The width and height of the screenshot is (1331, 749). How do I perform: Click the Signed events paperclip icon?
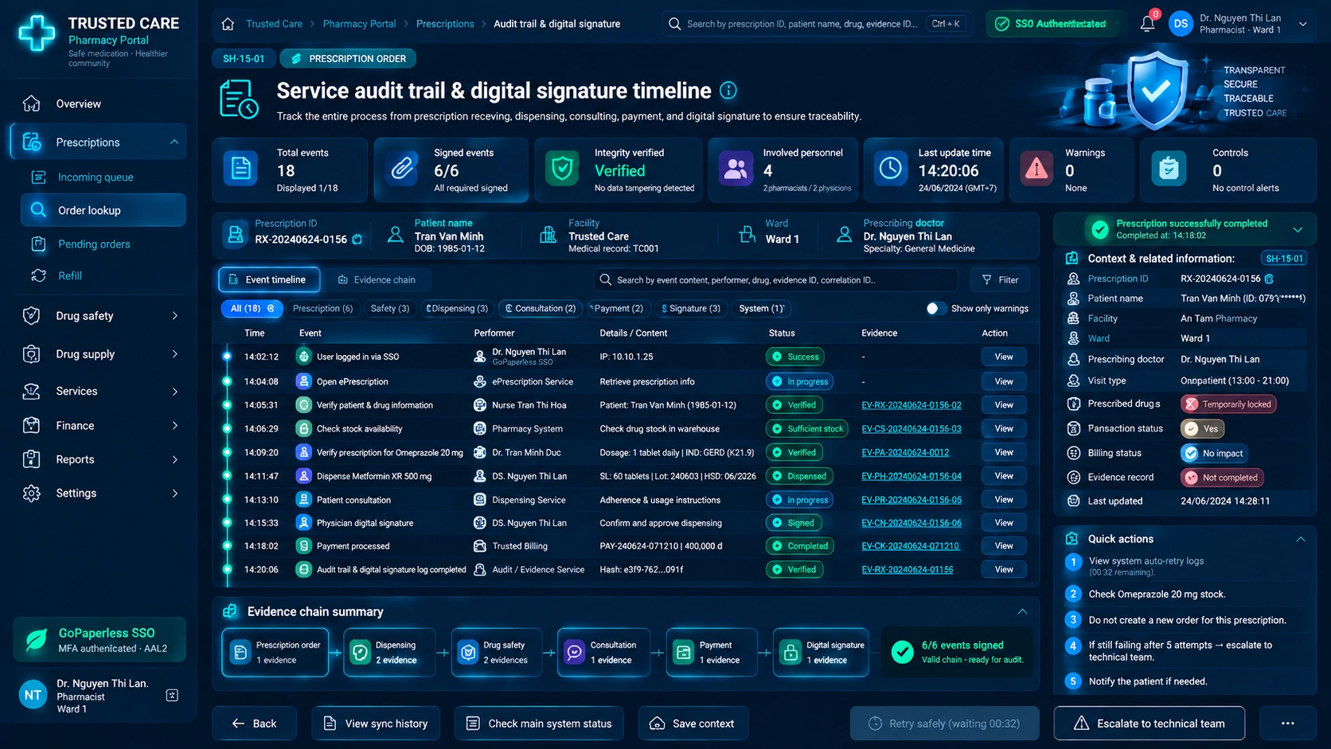(x=402, y=169)
